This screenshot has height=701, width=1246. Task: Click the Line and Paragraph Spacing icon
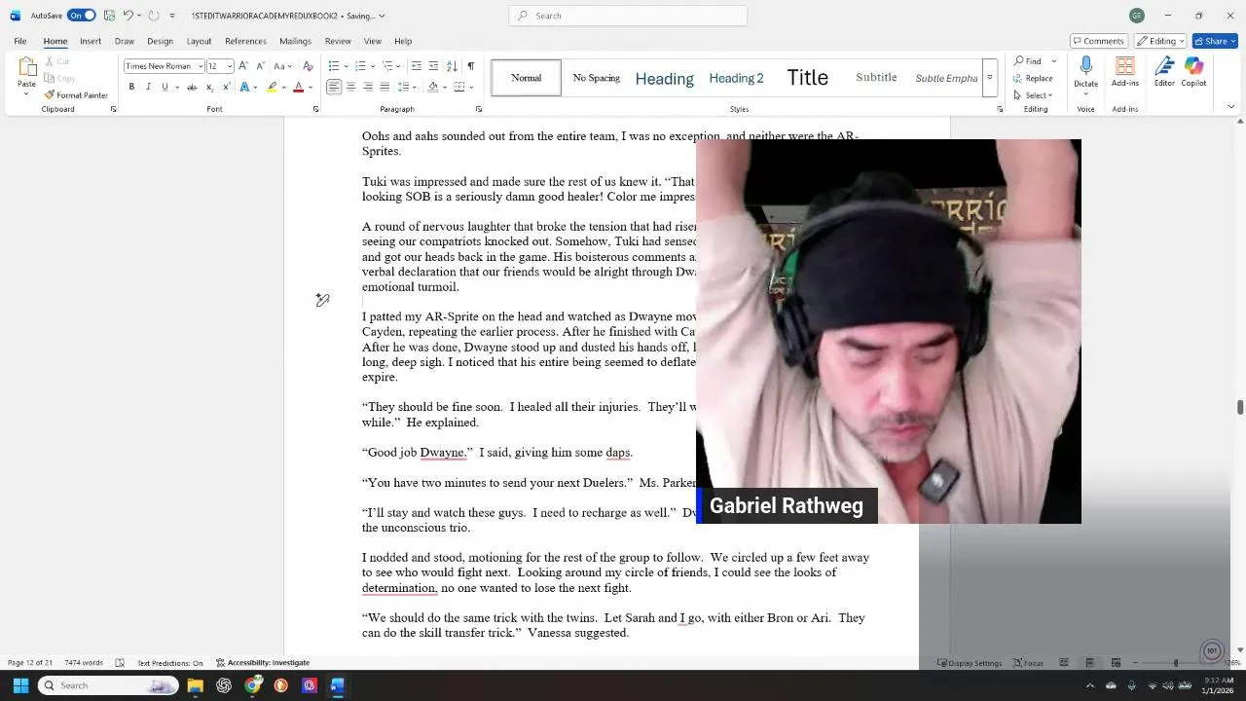[x=406, y=87]
